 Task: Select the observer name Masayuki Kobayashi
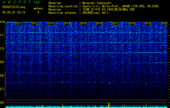(x=97, y=3)
